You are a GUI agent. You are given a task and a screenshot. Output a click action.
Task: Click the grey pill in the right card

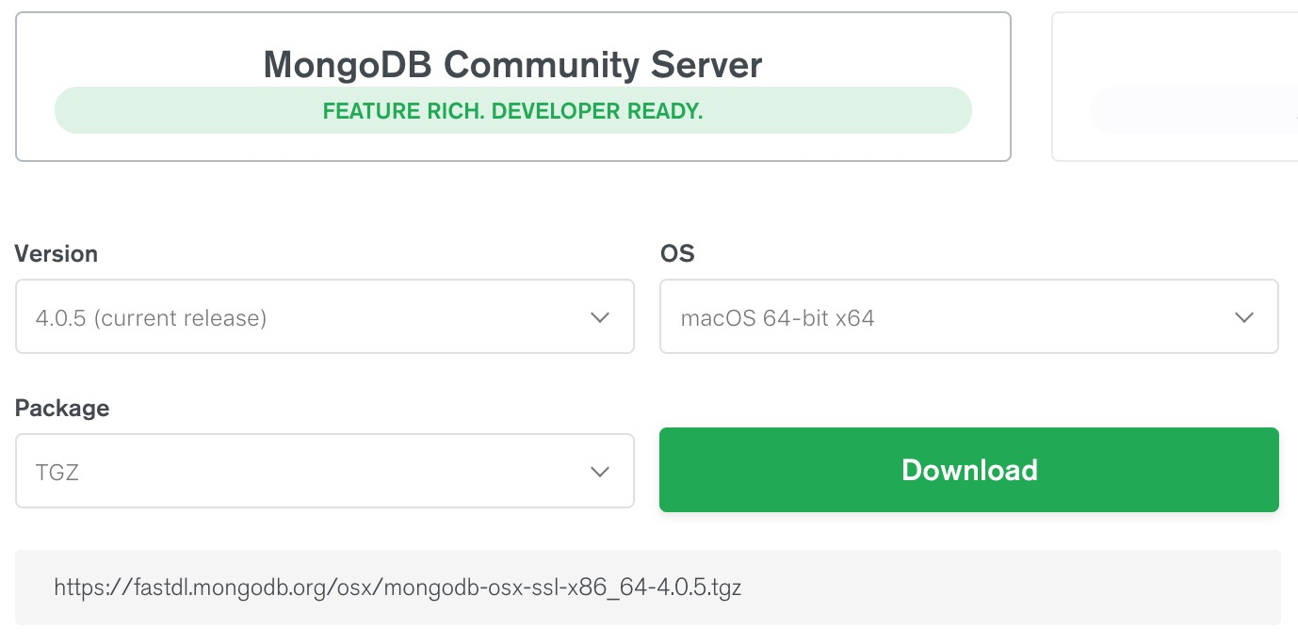(1194, 111)
